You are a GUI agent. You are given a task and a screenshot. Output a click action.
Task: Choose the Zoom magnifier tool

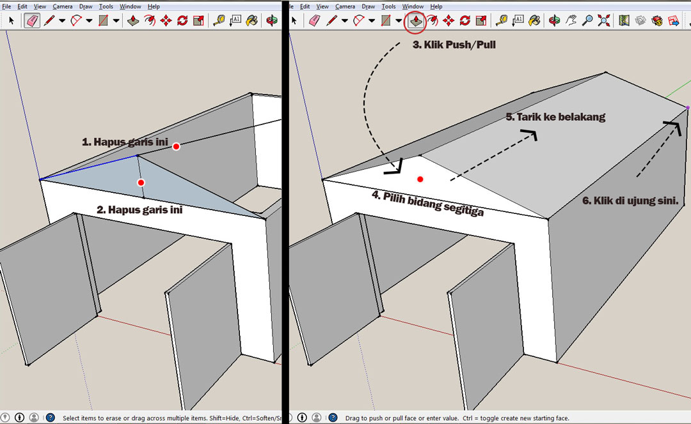click(x=587, y=20)
